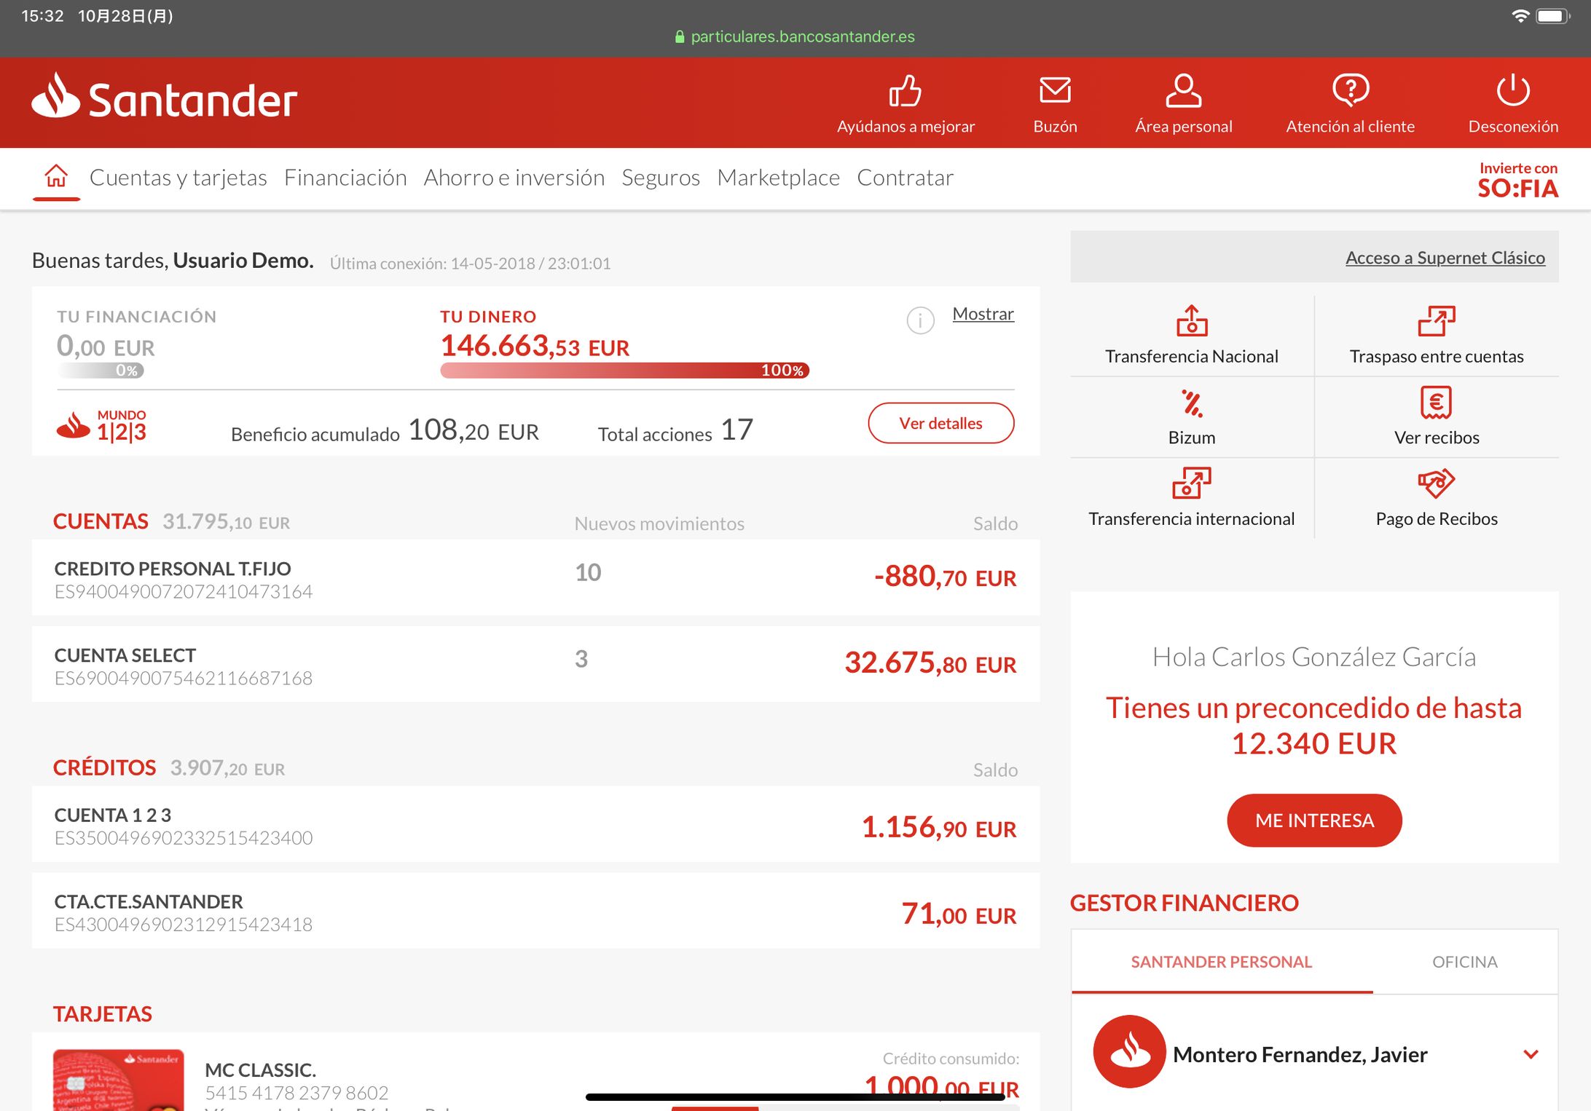Open the Cuentas y tarjetas menu
The image size is (1591, 1111).
[x=178, y=178]
